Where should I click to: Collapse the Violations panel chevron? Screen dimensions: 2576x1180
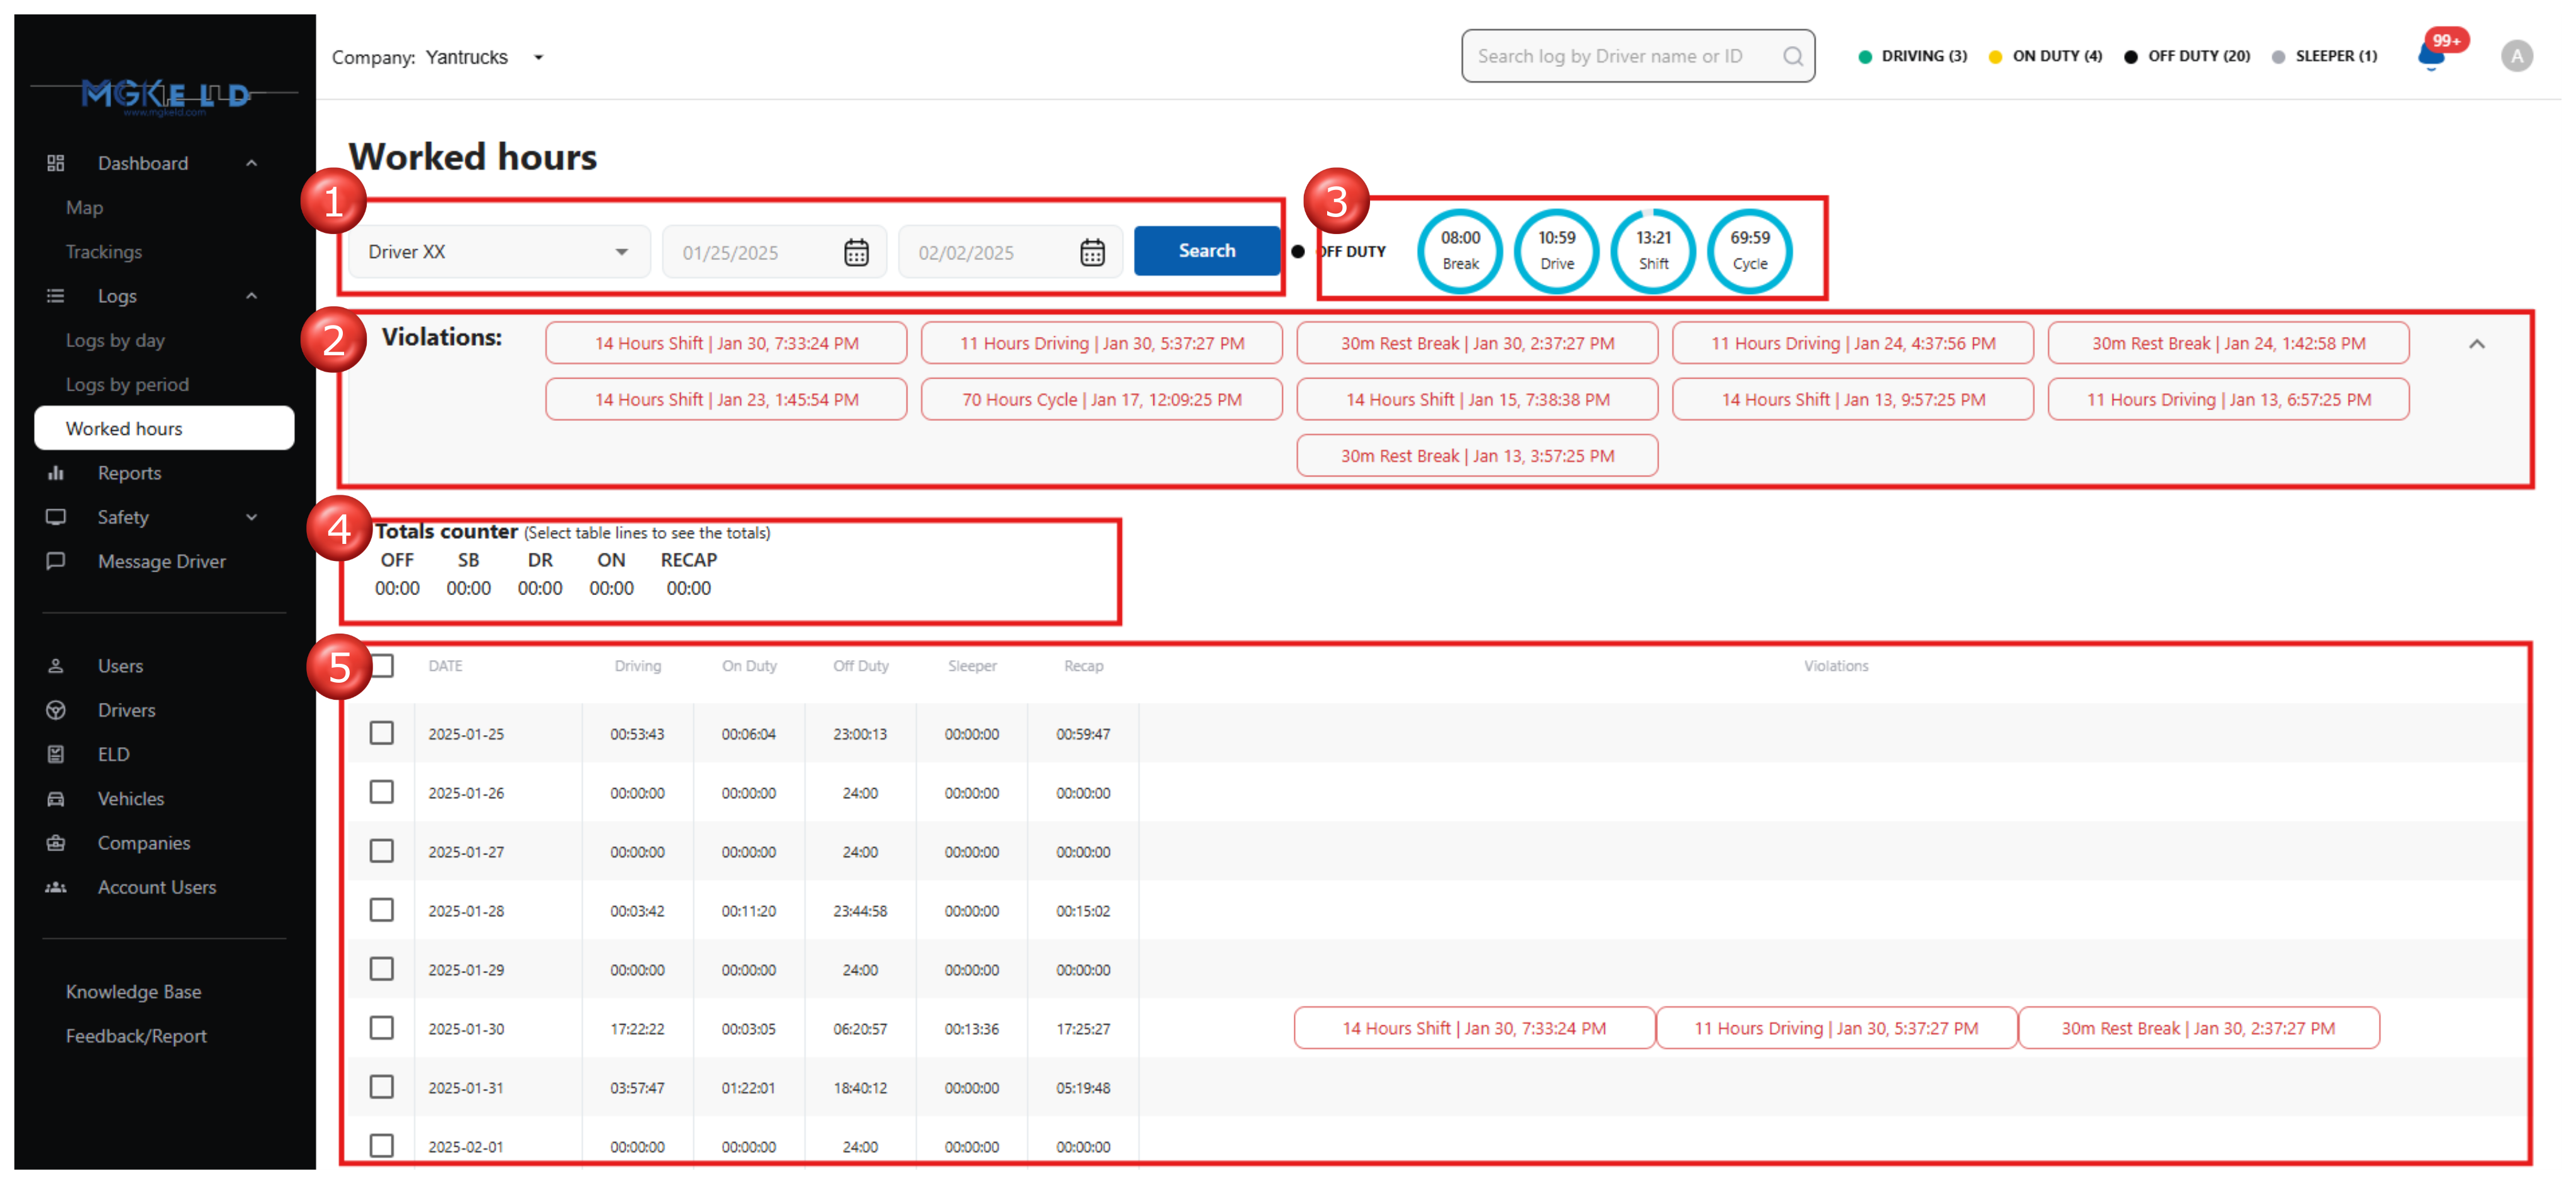pos(2476,344)
